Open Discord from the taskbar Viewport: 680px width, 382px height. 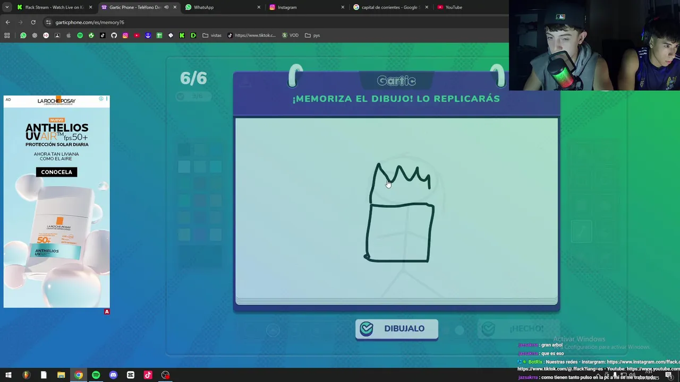[x=113, y=375]
